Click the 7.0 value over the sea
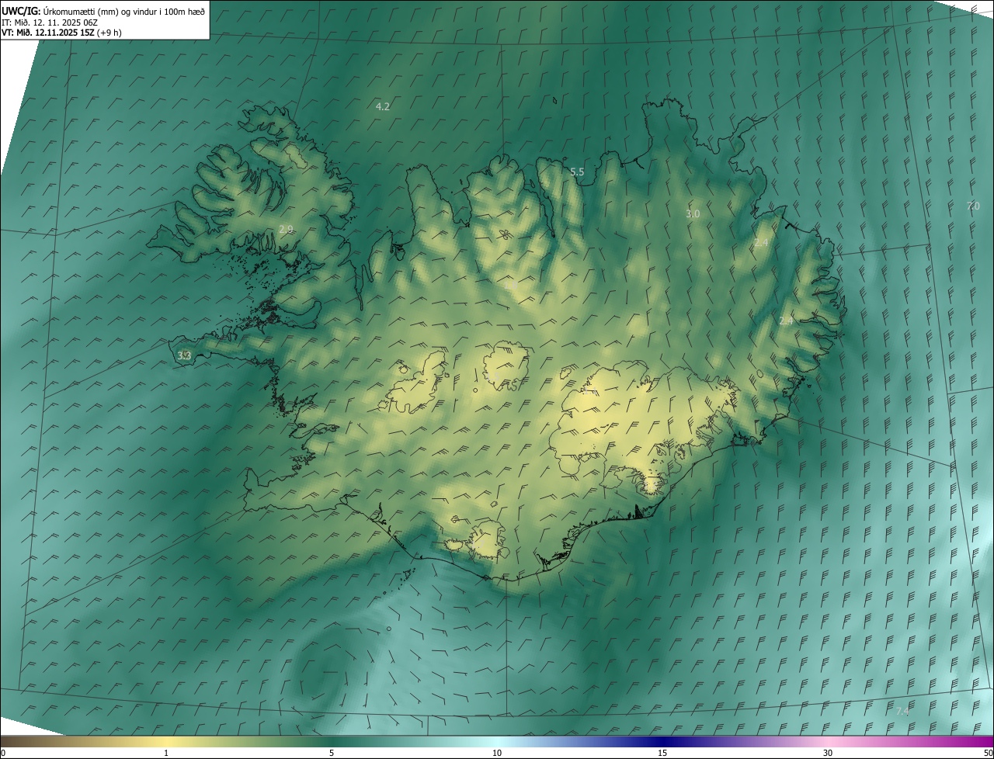 [973, 206]
